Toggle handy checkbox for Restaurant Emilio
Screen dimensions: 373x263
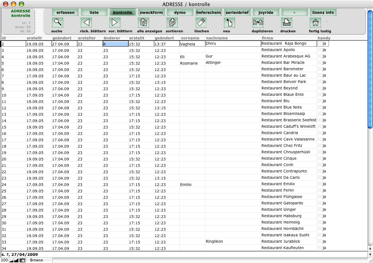320,184
